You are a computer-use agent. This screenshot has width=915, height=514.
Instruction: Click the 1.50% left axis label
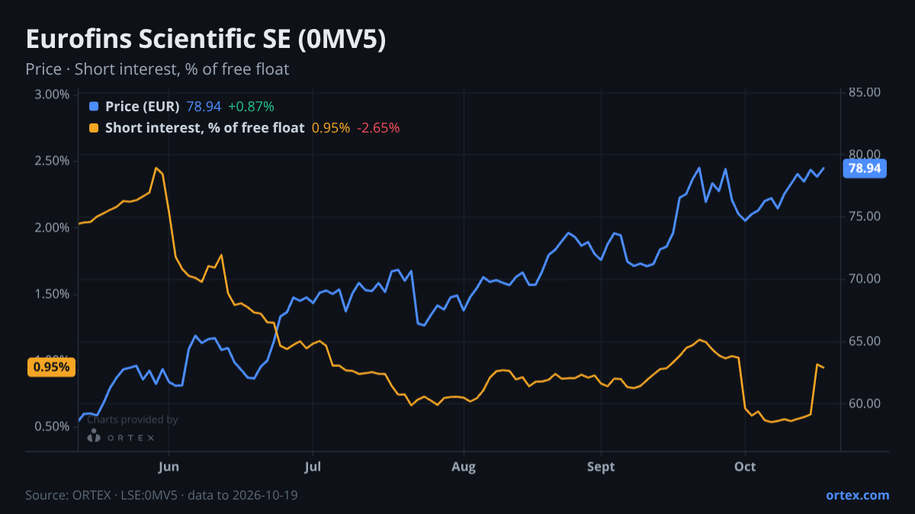coord(52,294)
